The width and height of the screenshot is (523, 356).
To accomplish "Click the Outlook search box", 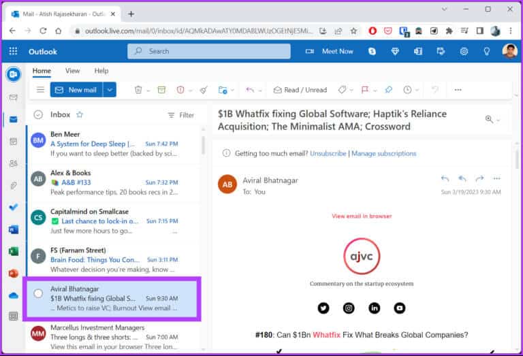I will pos(209,51).
